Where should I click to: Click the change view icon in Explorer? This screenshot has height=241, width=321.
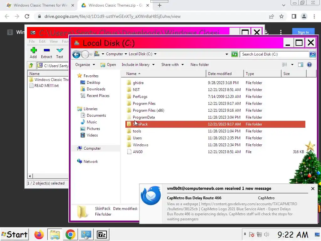click(285, 65)
